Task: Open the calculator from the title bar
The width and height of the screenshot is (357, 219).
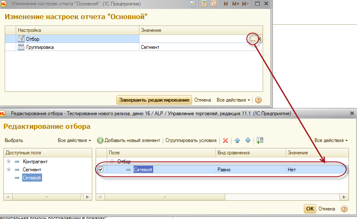Action: (204, 4)
